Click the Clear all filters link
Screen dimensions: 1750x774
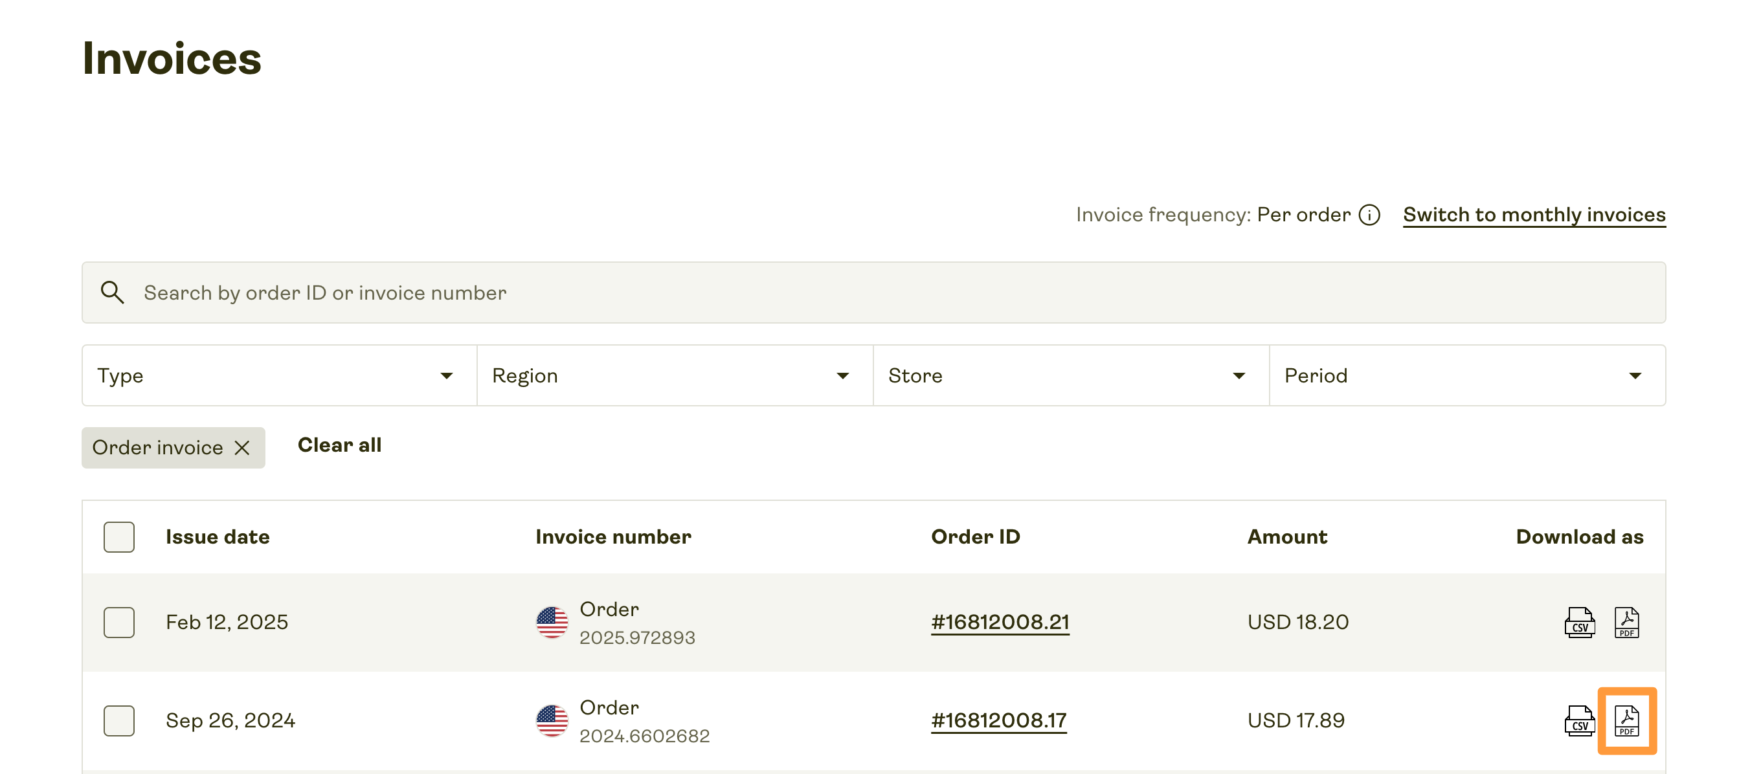click(339, 445)
